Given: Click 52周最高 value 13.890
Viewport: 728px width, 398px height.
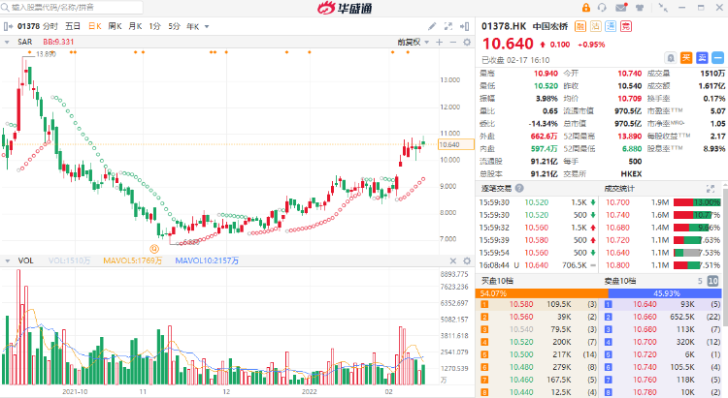Looking at the screenshot, I should (x=630, y=137).
